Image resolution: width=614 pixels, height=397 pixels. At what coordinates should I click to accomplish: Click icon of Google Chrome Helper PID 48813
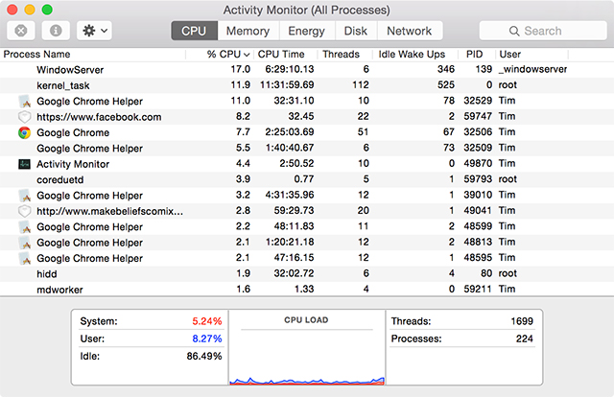click(24, 243)
